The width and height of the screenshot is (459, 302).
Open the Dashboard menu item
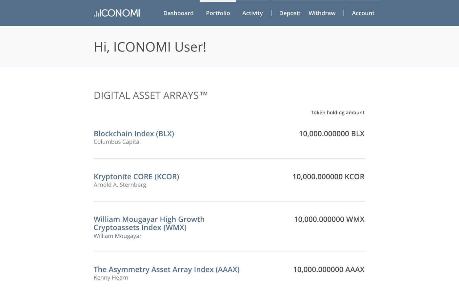pos(178,13)
